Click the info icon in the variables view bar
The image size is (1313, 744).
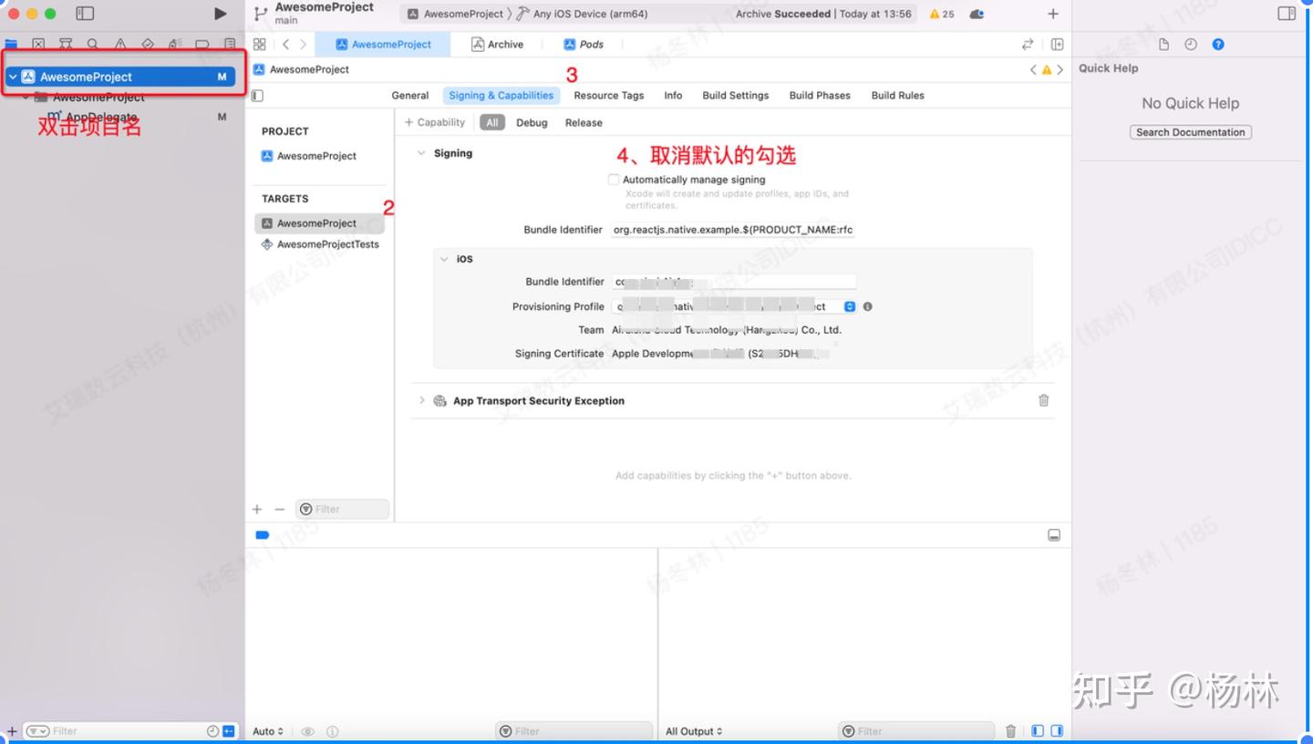tap(332, 731)
